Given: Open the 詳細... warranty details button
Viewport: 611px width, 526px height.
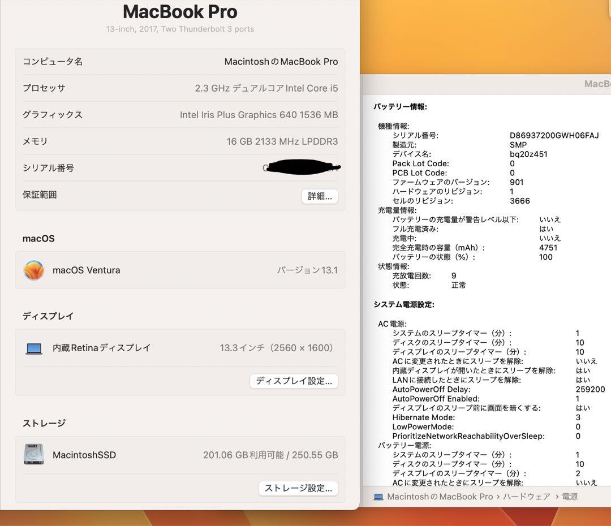Looking at the screenshot, I should (x=320, y=196).
